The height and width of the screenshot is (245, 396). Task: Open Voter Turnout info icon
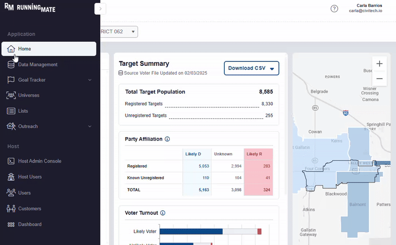pyautogui.click(x=163, y=213)
